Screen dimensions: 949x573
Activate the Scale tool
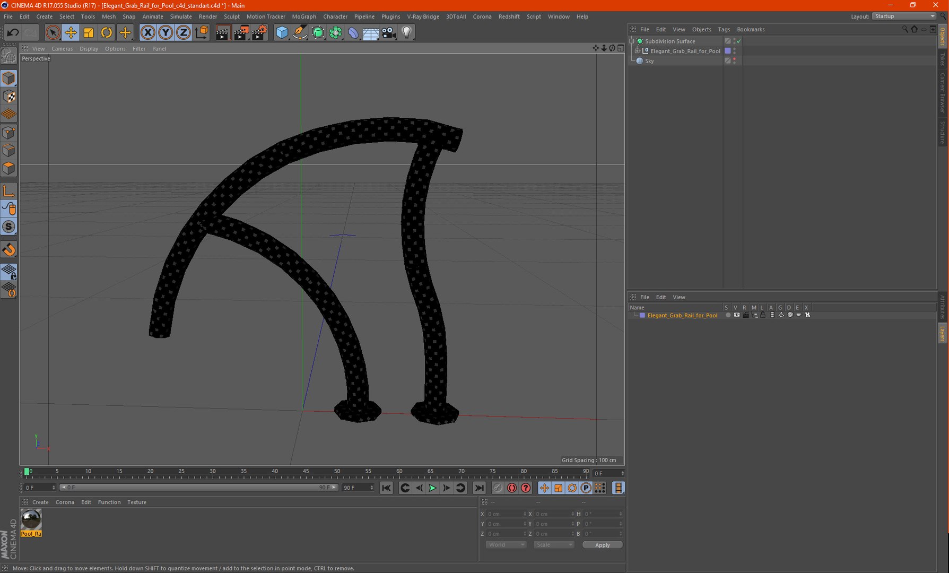tap(89, 33)
